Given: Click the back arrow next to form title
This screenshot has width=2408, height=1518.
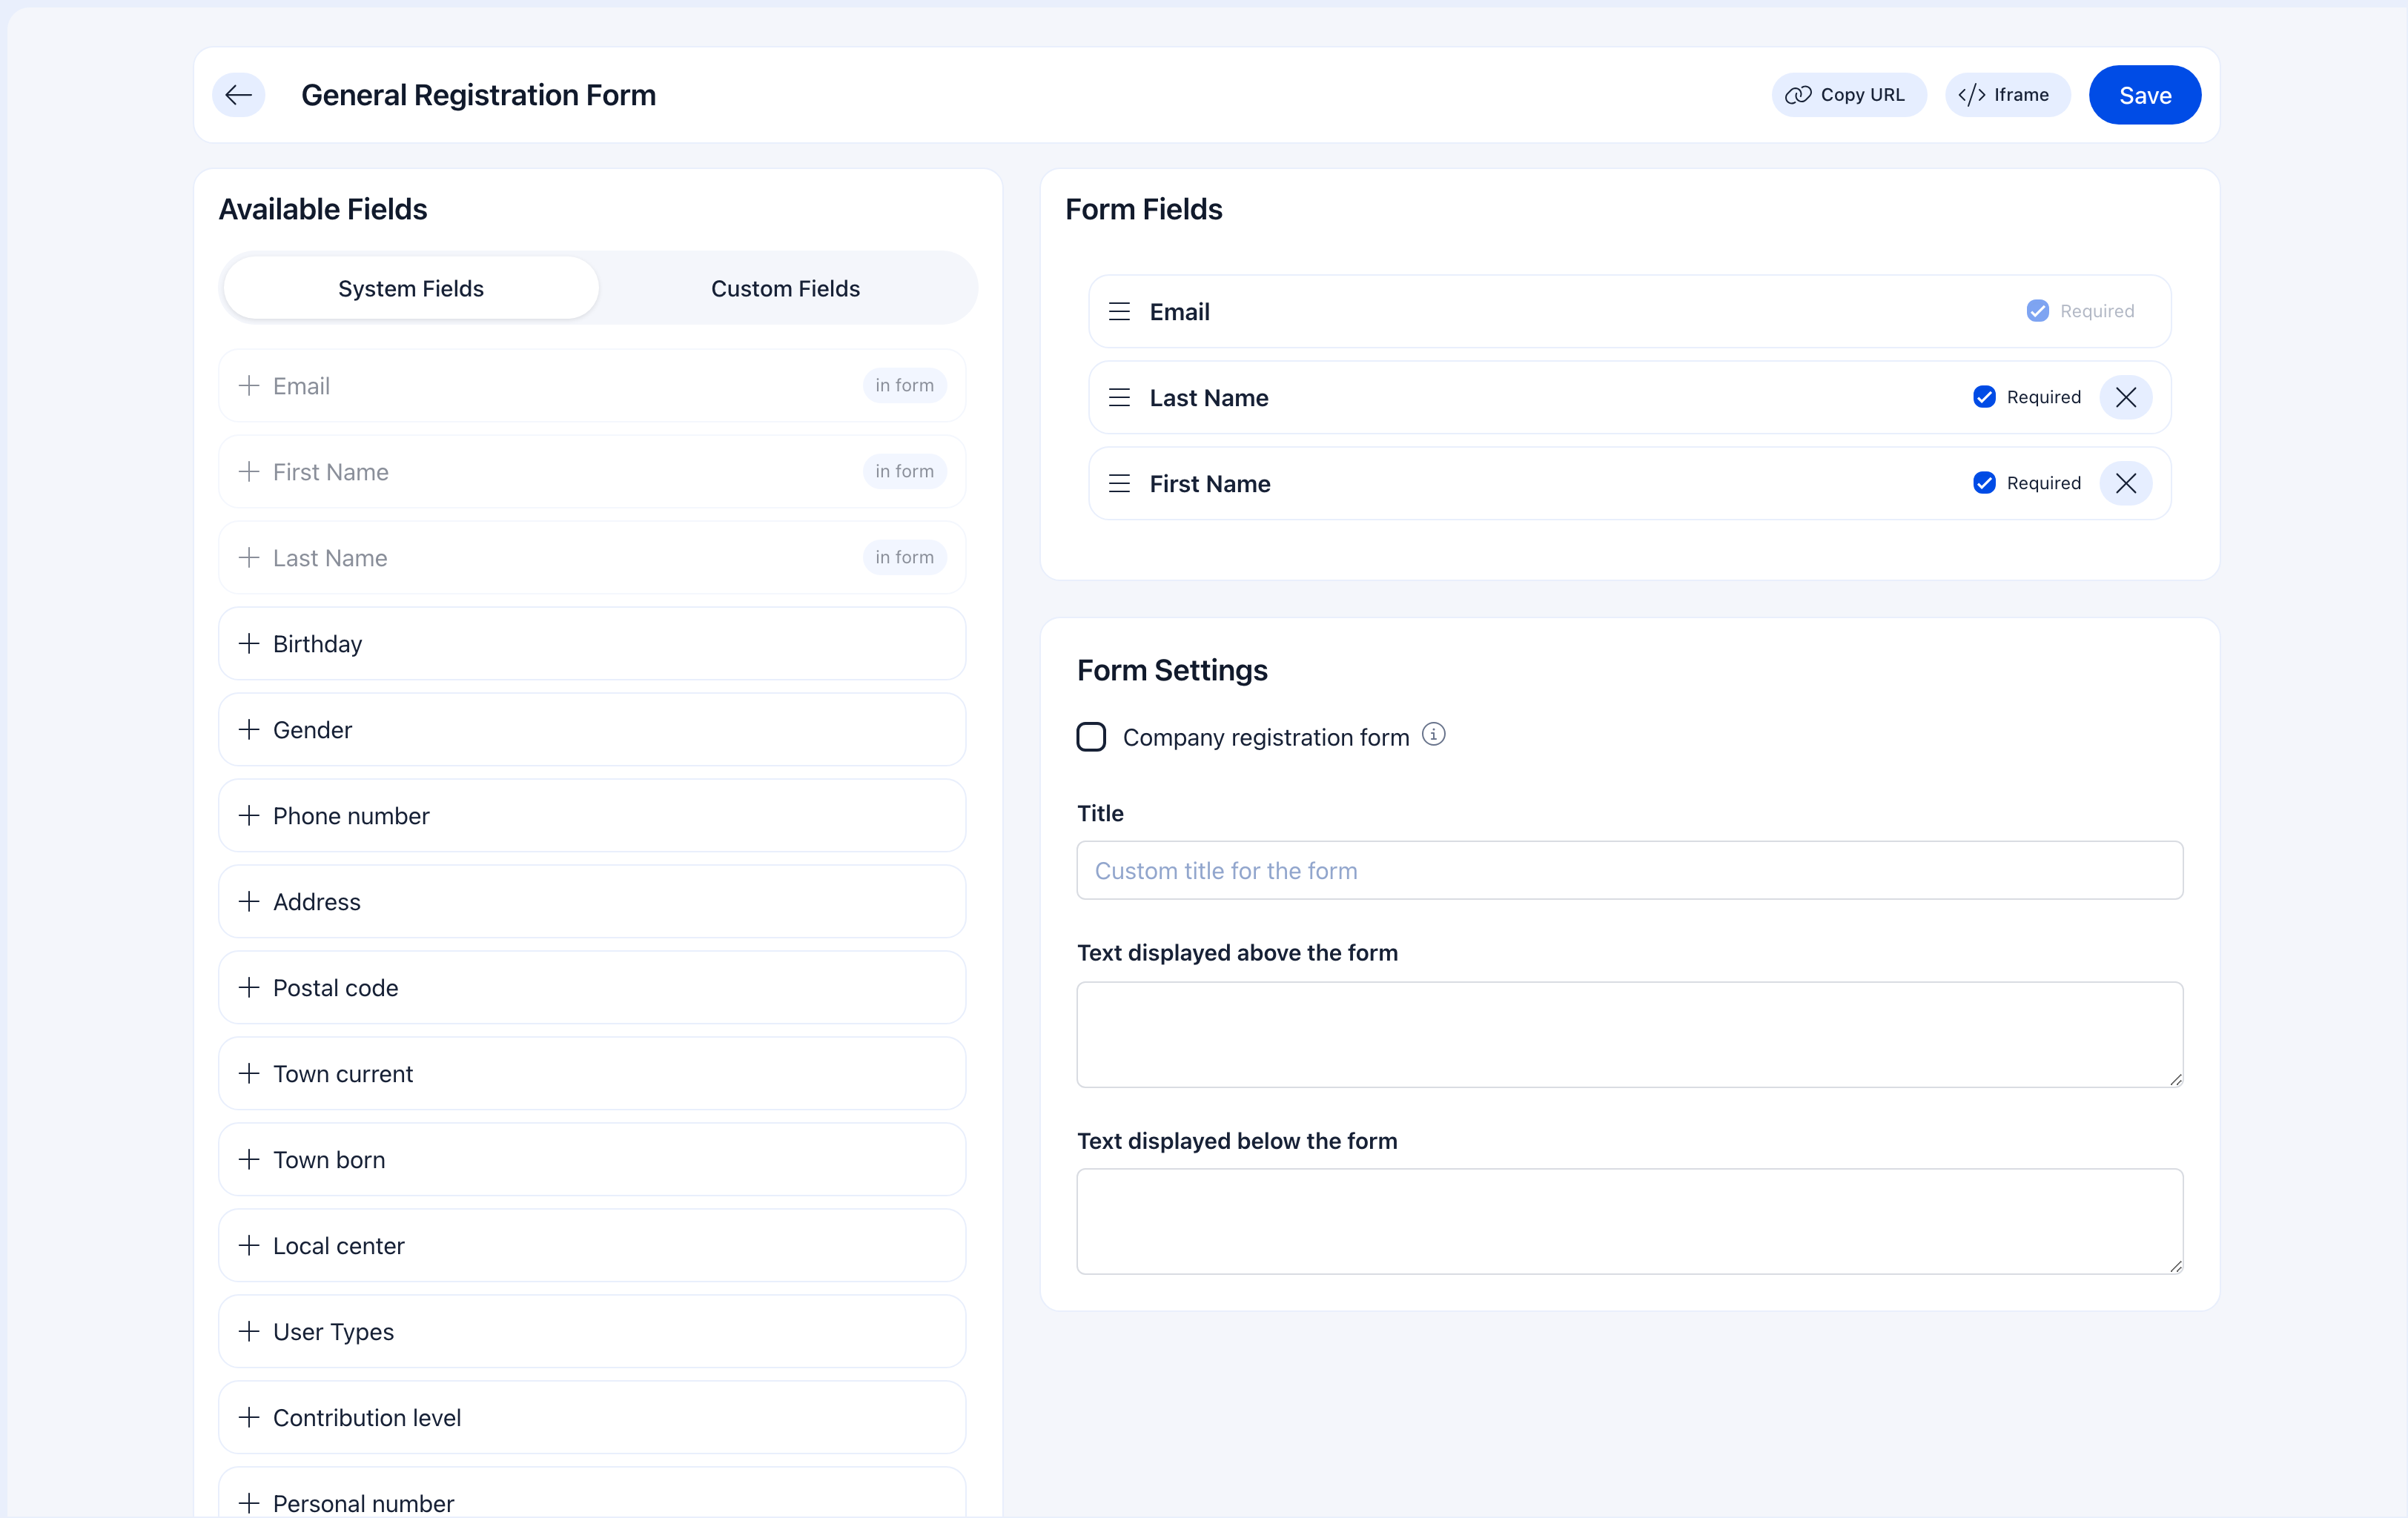Looking at the screenshot, I should [238, 94].
